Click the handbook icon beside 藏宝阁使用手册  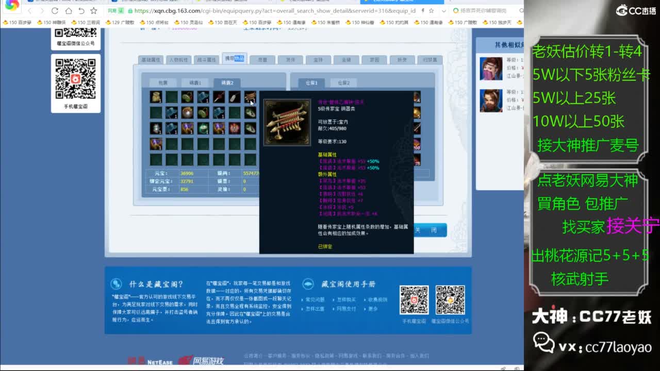308,283
